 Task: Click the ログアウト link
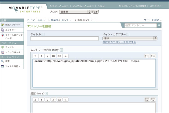click(x=156, y=6)
